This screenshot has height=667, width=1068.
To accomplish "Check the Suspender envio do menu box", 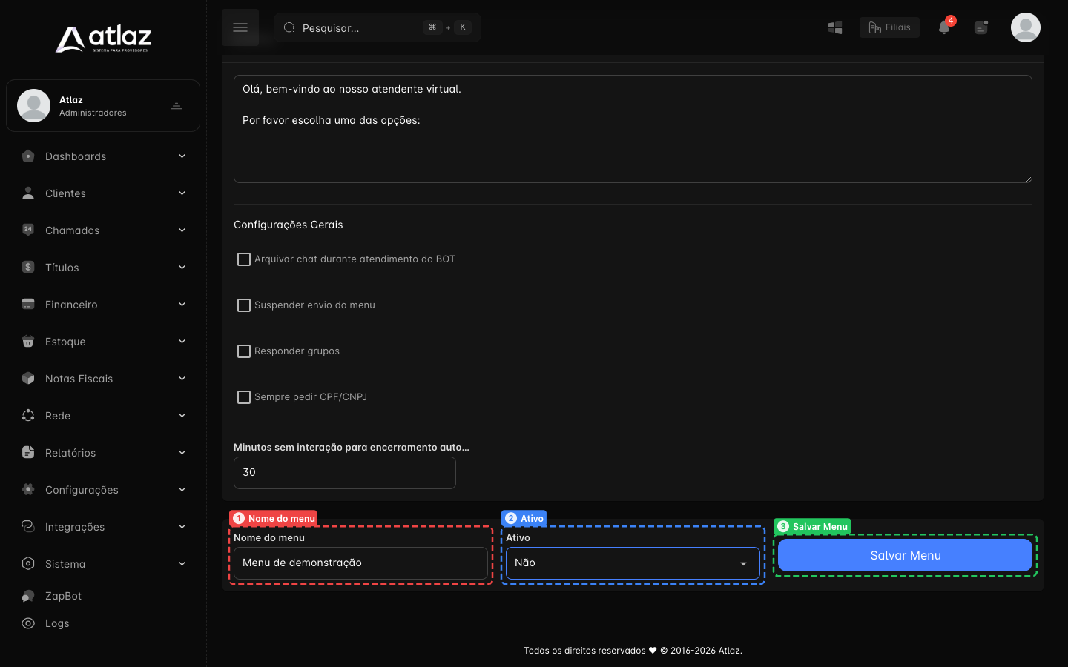I will [244, 305].
